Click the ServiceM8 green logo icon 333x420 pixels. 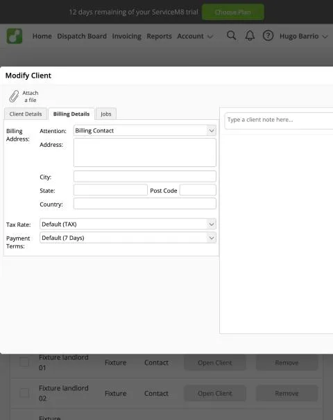point(15,36)
